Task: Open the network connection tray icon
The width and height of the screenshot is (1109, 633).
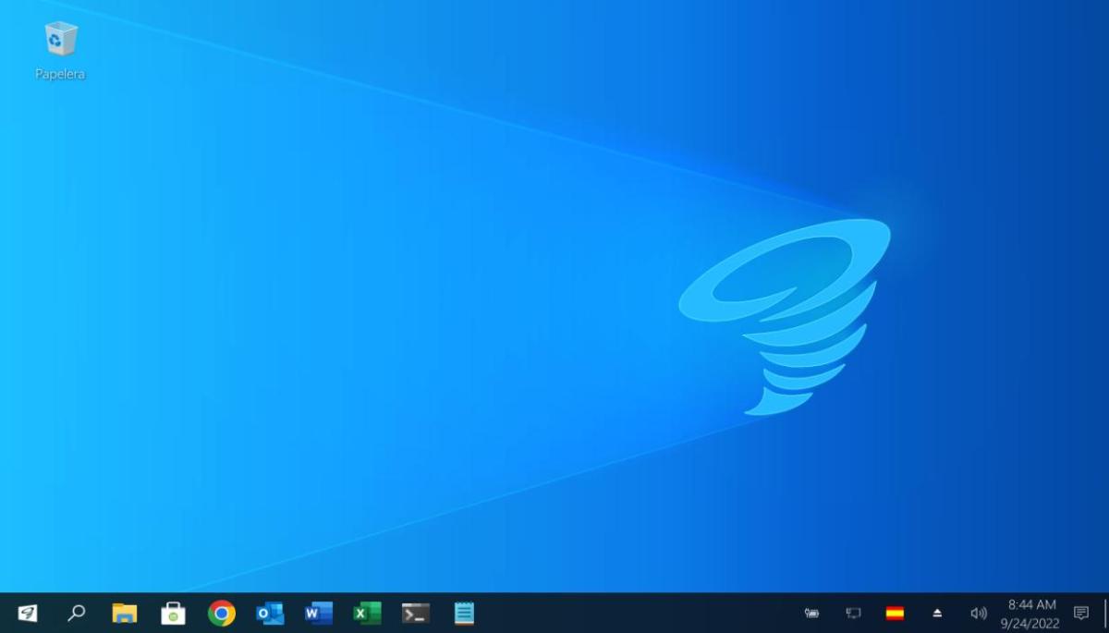Action: click(853, 613)
